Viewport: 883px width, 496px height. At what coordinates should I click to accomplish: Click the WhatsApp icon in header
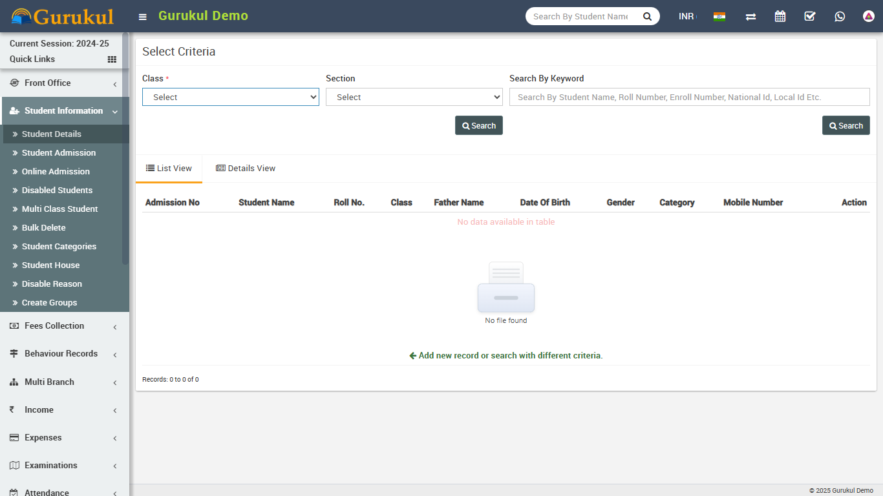coord(840,17)
